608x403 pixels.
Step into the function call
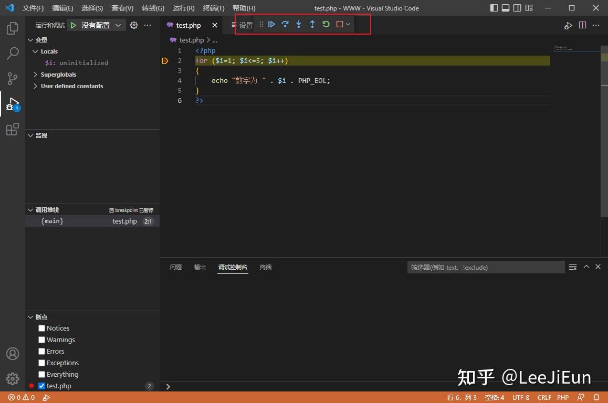299,24
